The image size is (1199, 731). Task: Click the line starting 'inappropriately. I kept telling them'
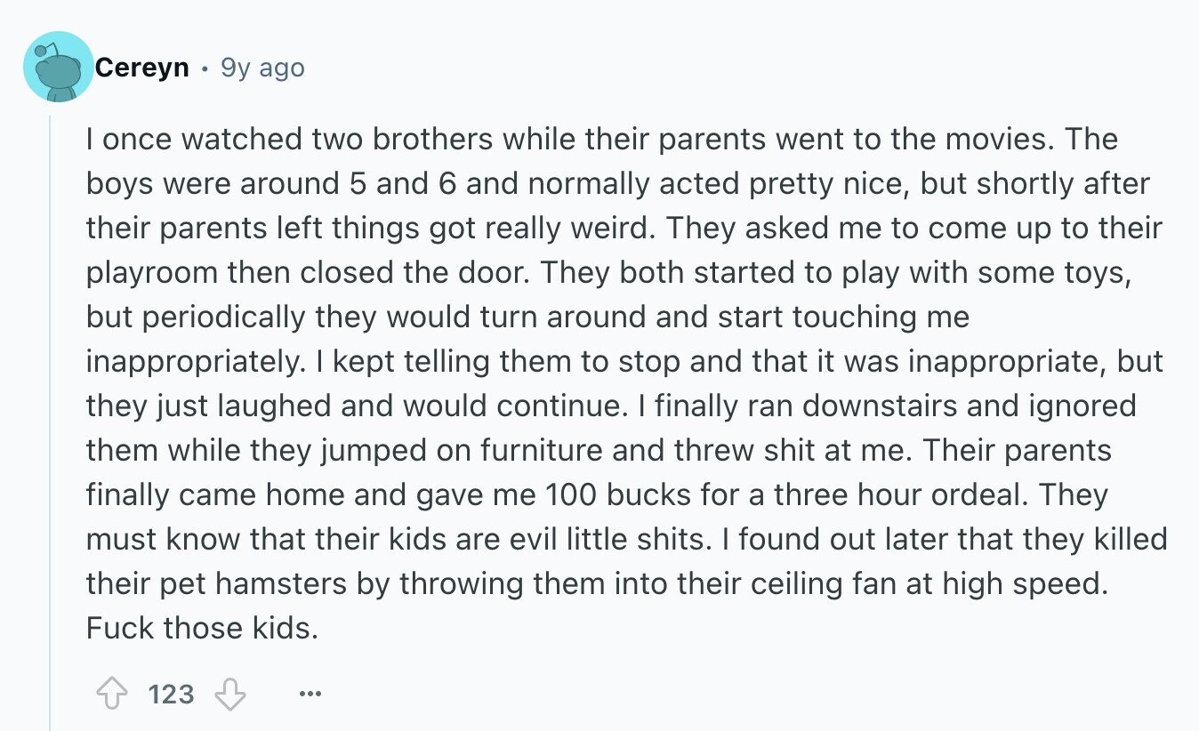(x=624, y=361)
